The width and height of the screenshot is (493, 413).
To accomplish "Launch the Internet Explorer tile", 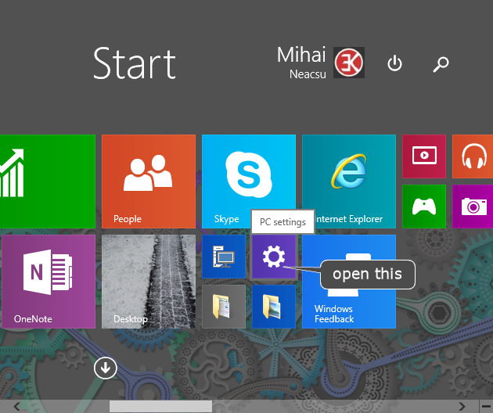I will [349, 181].
